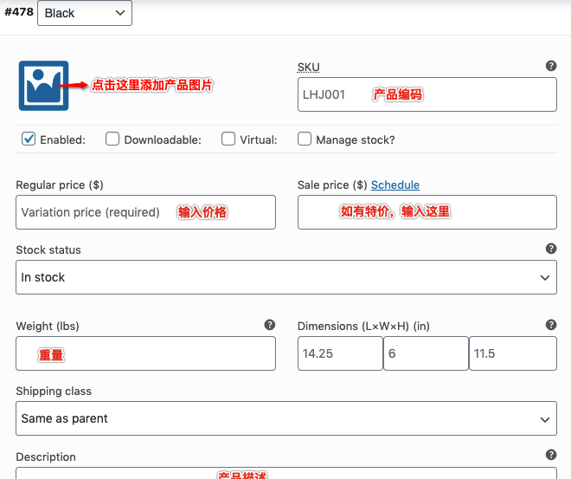The height and width of the screenshot is (479, 571).
Task: Click the Shipping class help icon
Action: (x=551, y=391)
